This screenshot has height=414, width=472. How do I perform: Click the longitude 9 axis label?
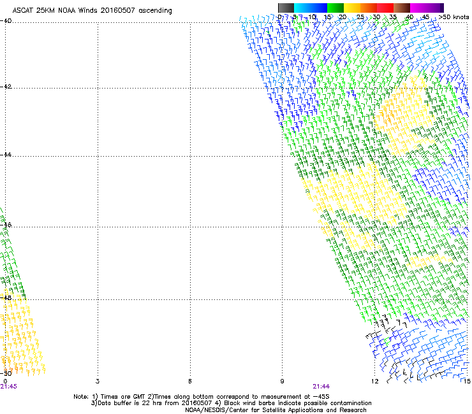[x=282, y=382]
